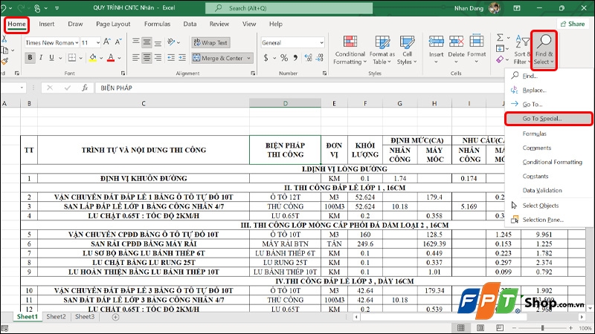The height and width of the screenshot is (334, 595).
Task: Click the Search box
Action: 289,8
